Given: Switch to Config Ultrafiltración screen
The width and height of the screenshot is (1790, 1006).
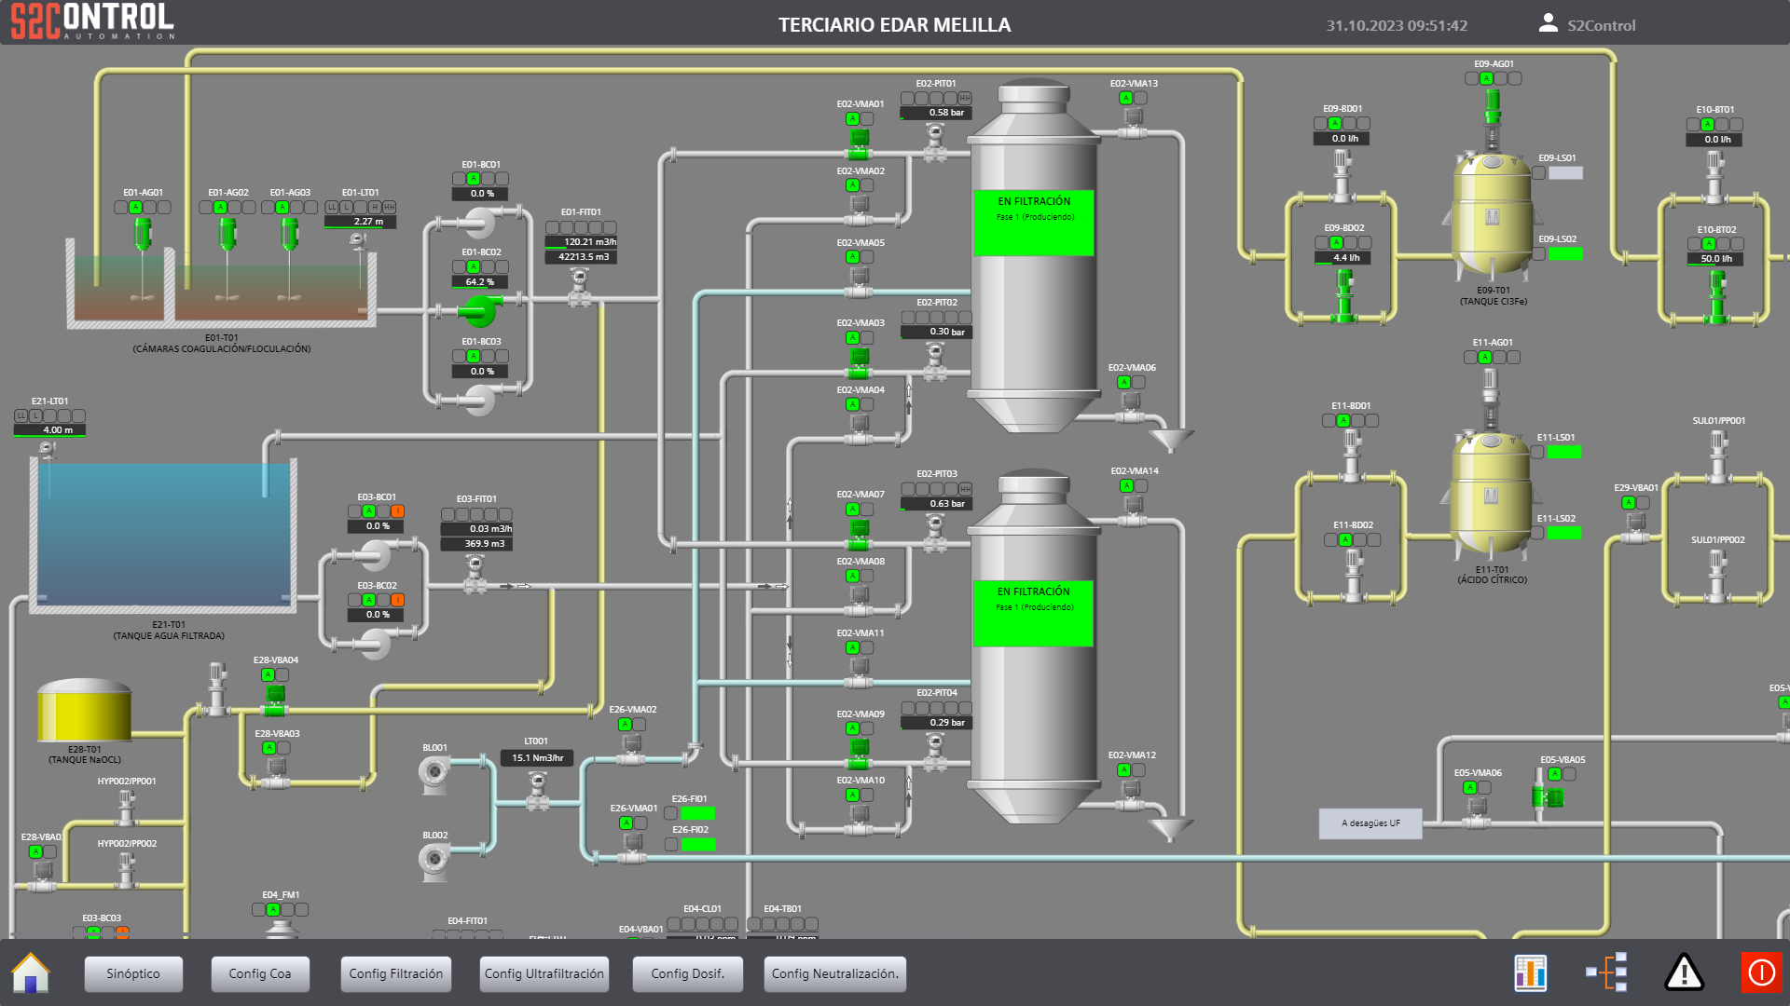Looking at the screenshot, I should pos(544,973).
